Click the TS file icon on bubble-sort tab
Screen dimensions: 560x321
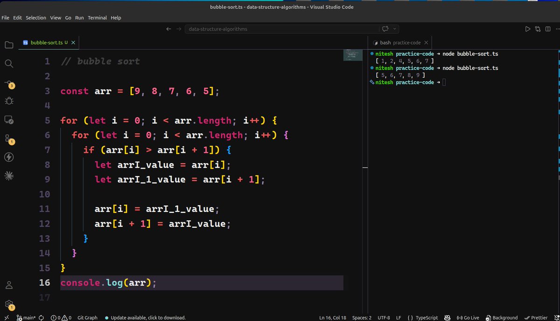click(x=26, y=42)
